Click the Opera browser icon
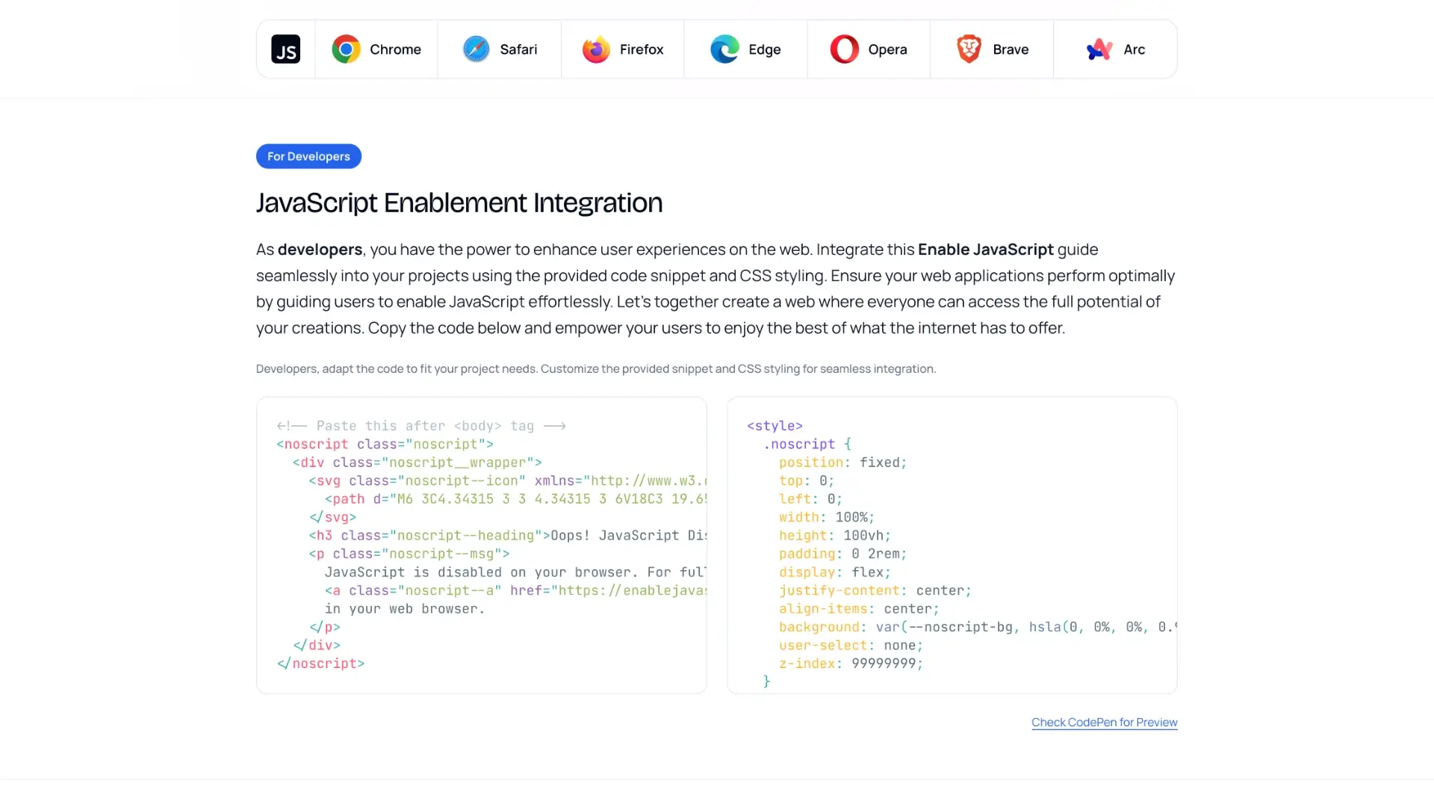This screenshot has width=1434, height=807. tap(843, 48)
